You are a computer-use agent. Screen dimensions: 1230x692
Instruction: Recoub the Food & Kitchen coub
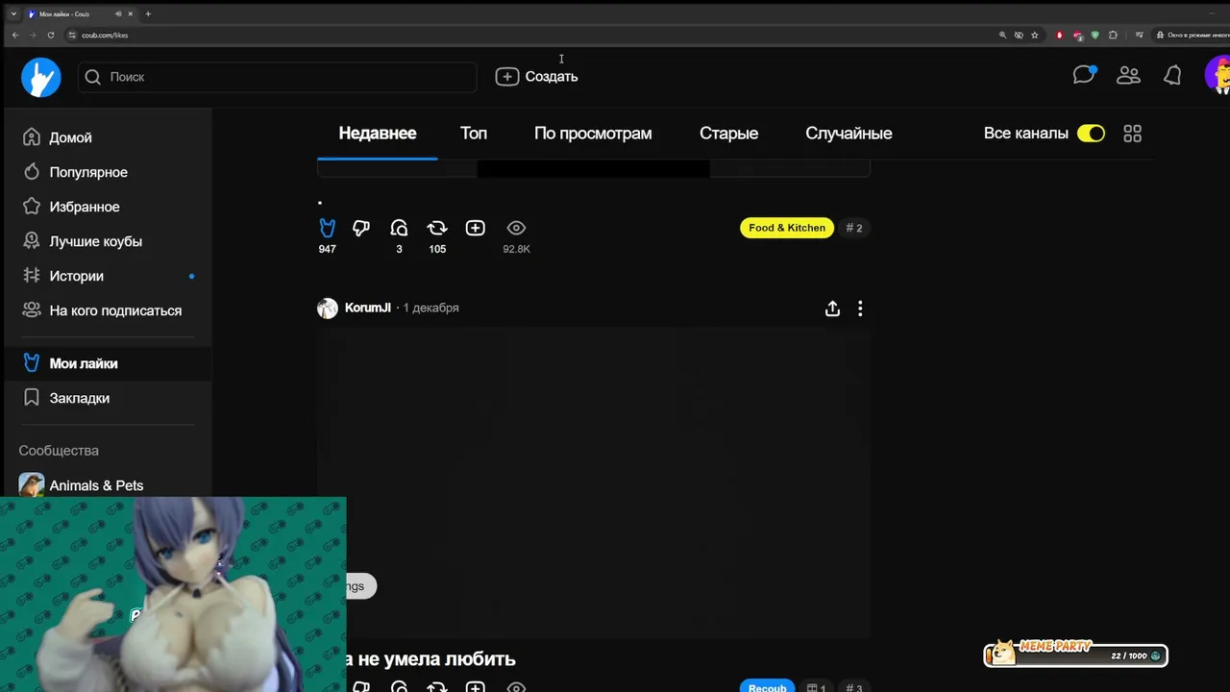[x=437, y=228]
